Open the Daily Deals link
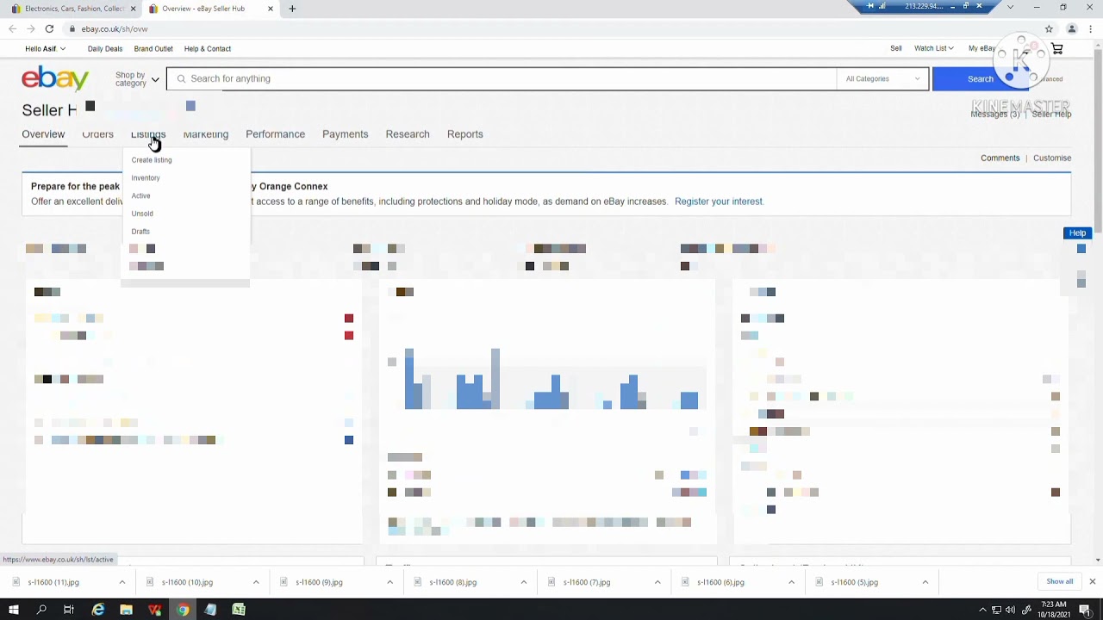Image resolution: width=1103 pixels, height=620 pixels. tap(105, 48)
